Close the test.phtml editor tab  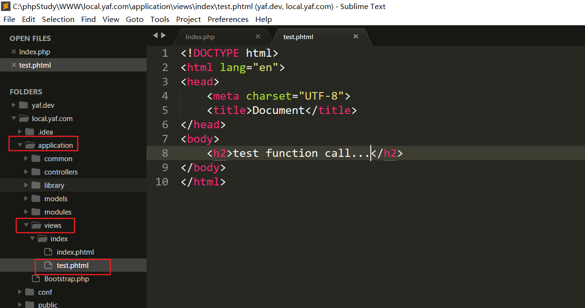[x=355, y=37]
